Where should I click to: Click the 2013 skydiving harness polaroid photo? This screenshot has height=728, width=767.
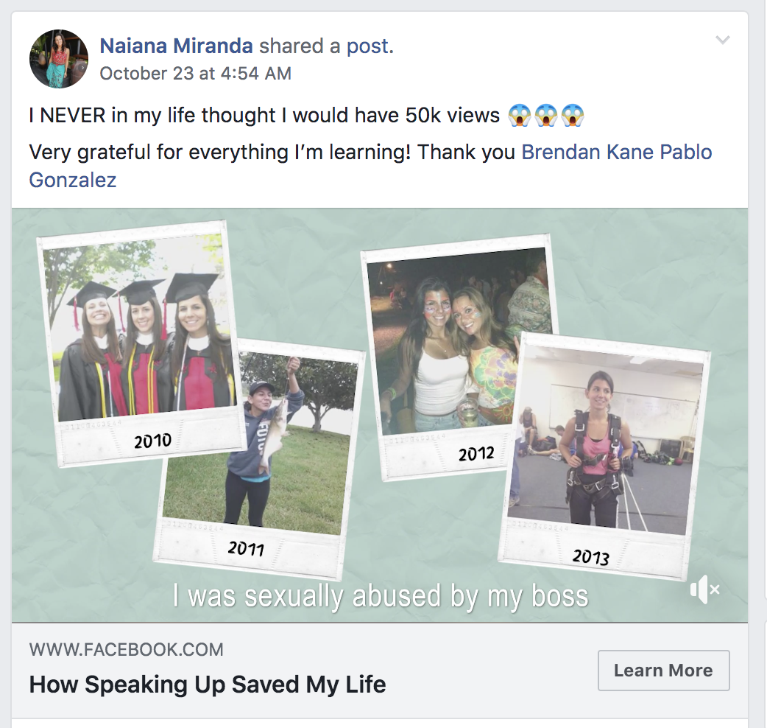click(x=607, y=449)
